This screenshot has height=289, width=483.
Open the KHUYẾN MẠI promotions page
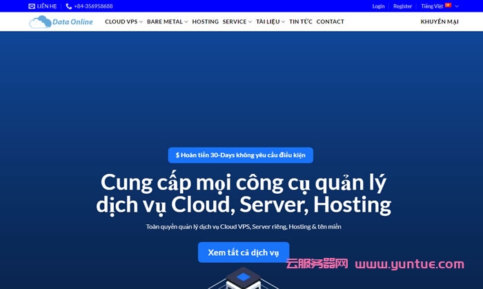440,22
